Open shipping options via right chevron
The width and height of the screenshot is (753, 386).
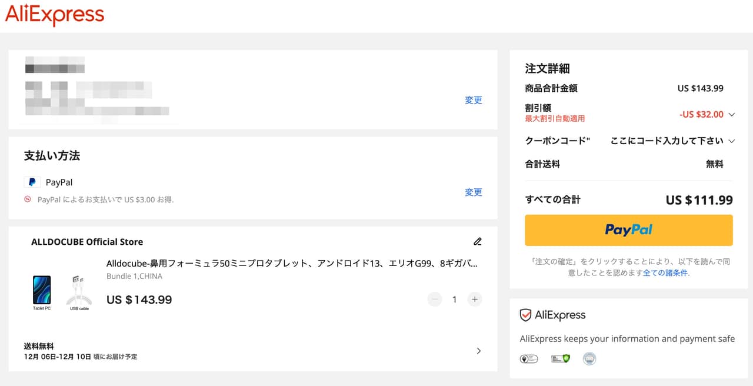[478, 351]
